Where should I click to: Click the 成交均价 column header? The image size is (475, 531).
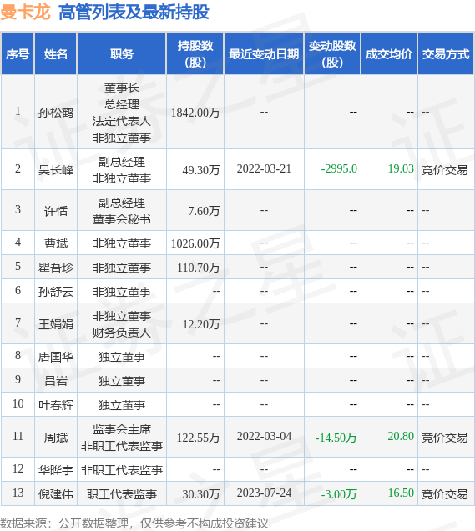click(389, 54)
